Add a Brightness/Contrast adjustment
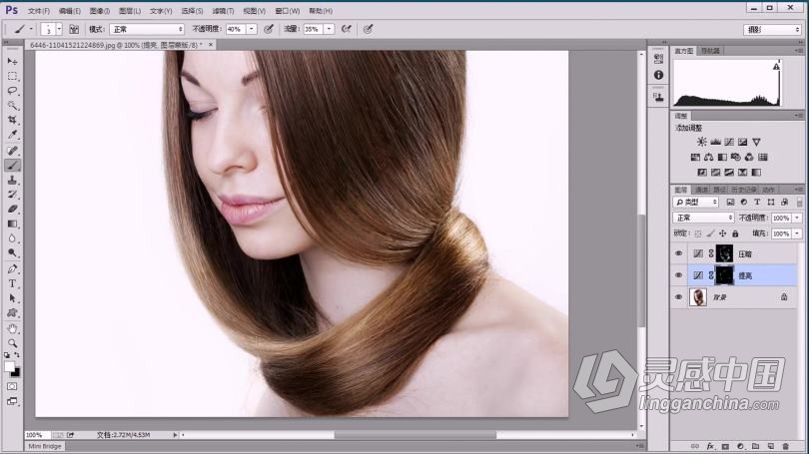 tap(702, 142)
